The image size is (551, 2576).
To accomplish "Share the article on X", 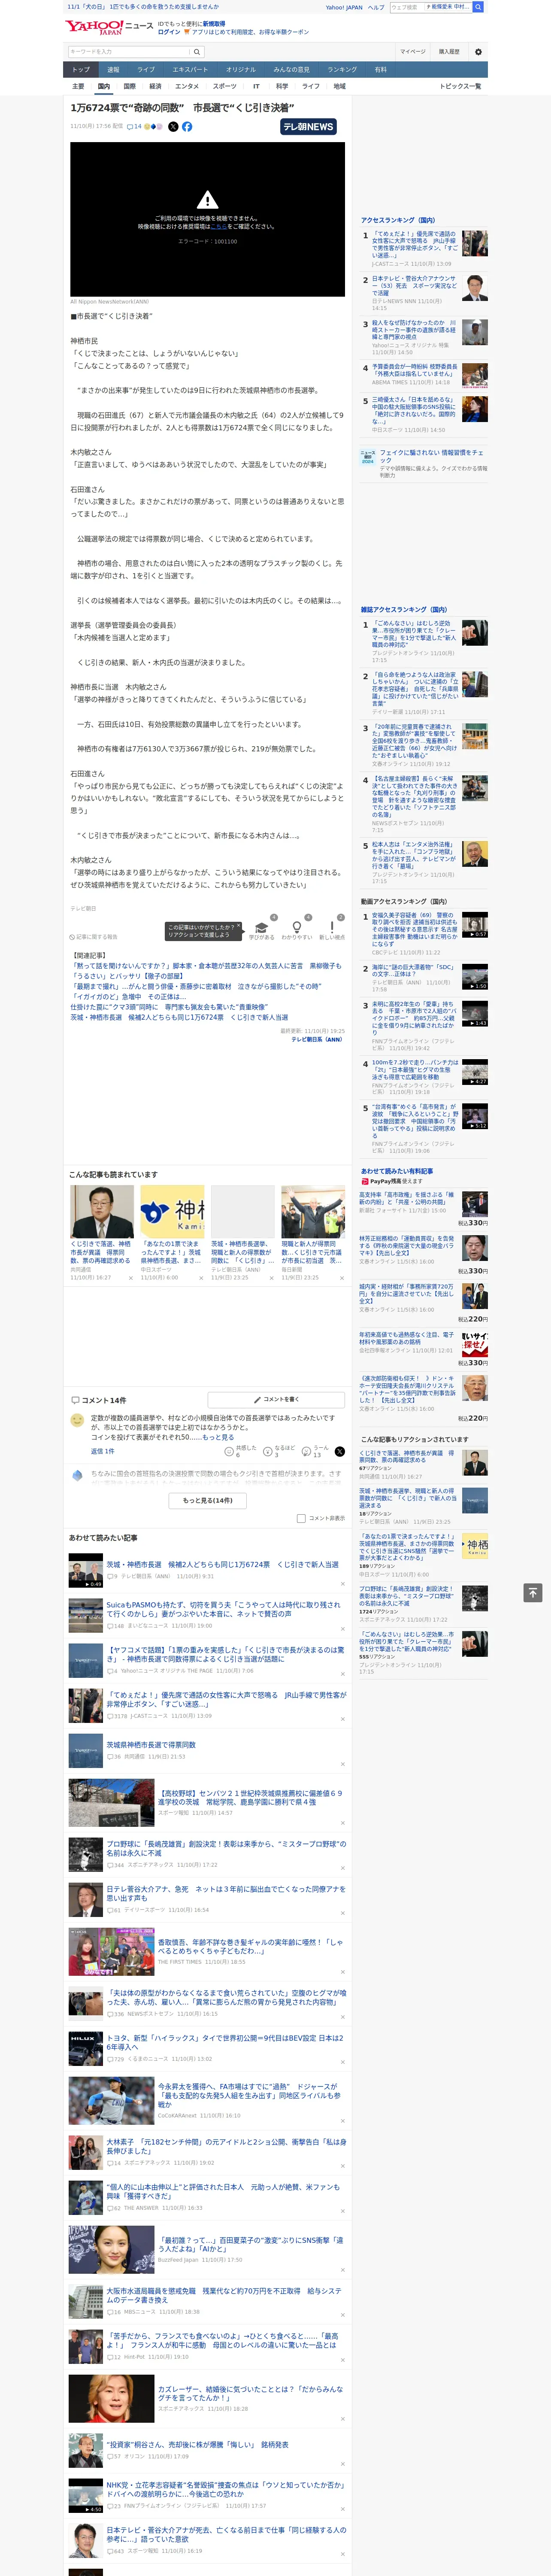I will [173, 127].
